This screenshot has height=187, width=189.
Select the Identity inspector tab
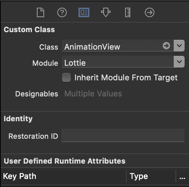point(84,12)
